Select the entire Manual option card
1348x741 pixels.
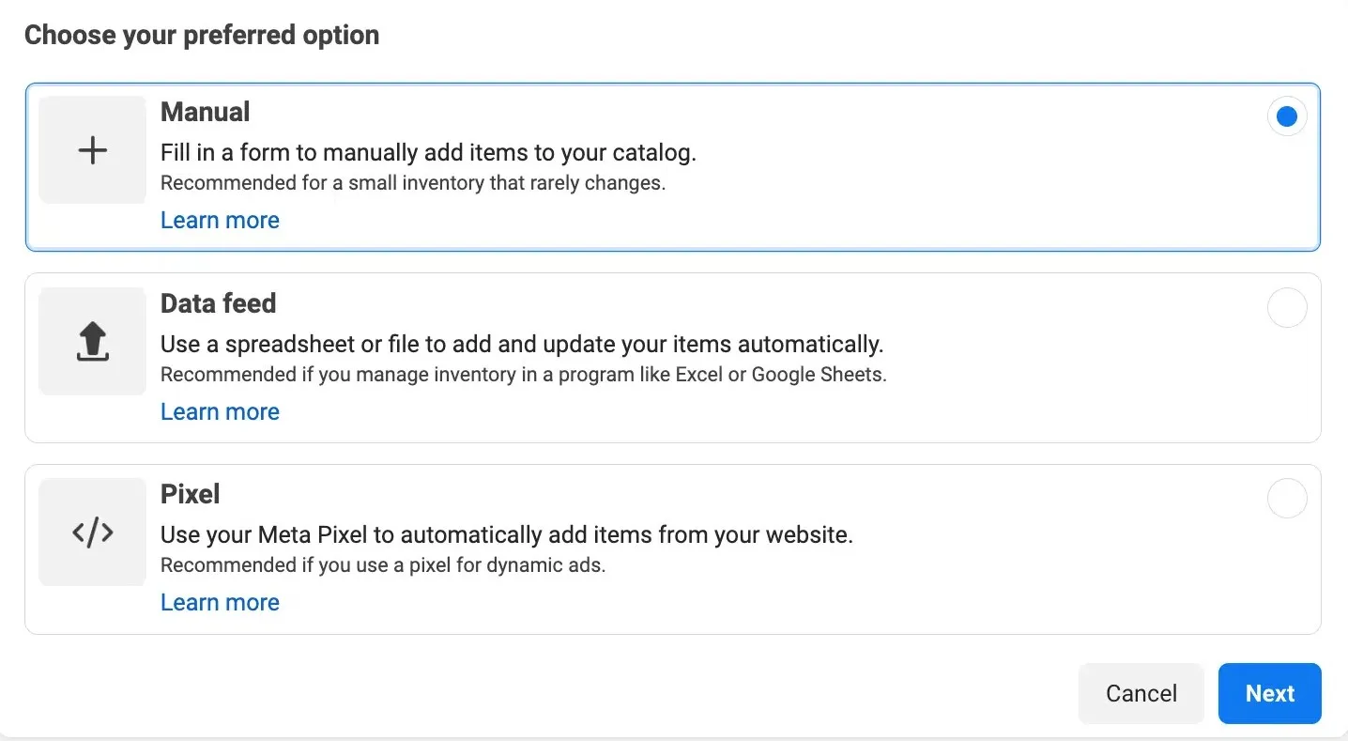point(673,166)
